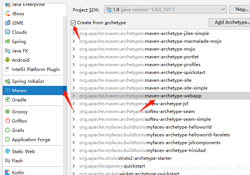Click the JBoss icon in sidebar
Image resolution: width=250 pixels, height=175 pixels.
click(x=7, y=13)
